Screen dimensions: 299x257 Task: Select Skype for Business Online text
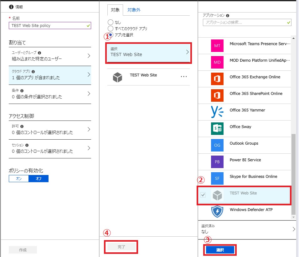pyautogui.click(x=253, y=177)
